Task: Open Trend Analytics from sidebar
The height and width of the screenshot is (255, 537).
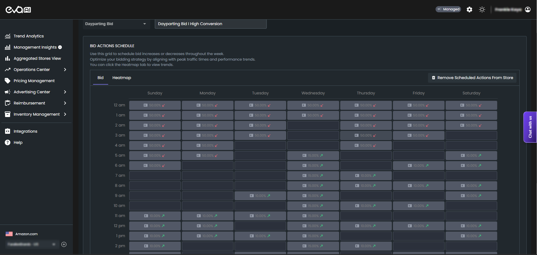Action: 29,36
